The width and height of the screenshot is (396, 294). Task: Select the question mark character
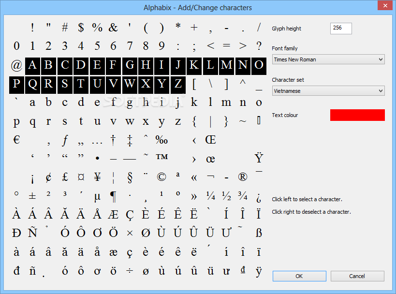coord(259,46)
